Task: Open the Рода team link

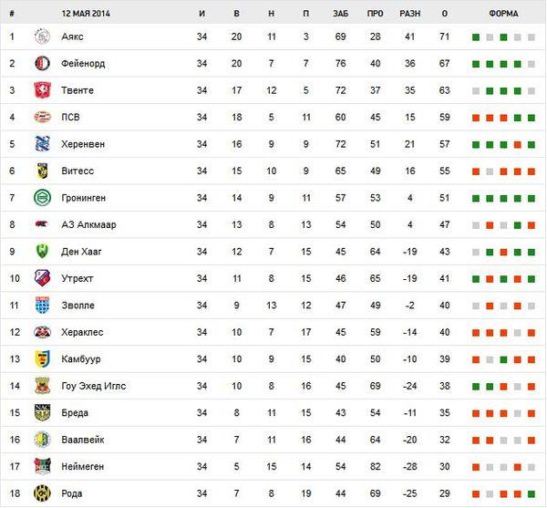Action: [x=72, y=493]
